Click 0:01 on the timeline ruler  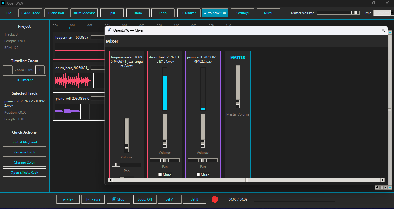click(72, 25)
